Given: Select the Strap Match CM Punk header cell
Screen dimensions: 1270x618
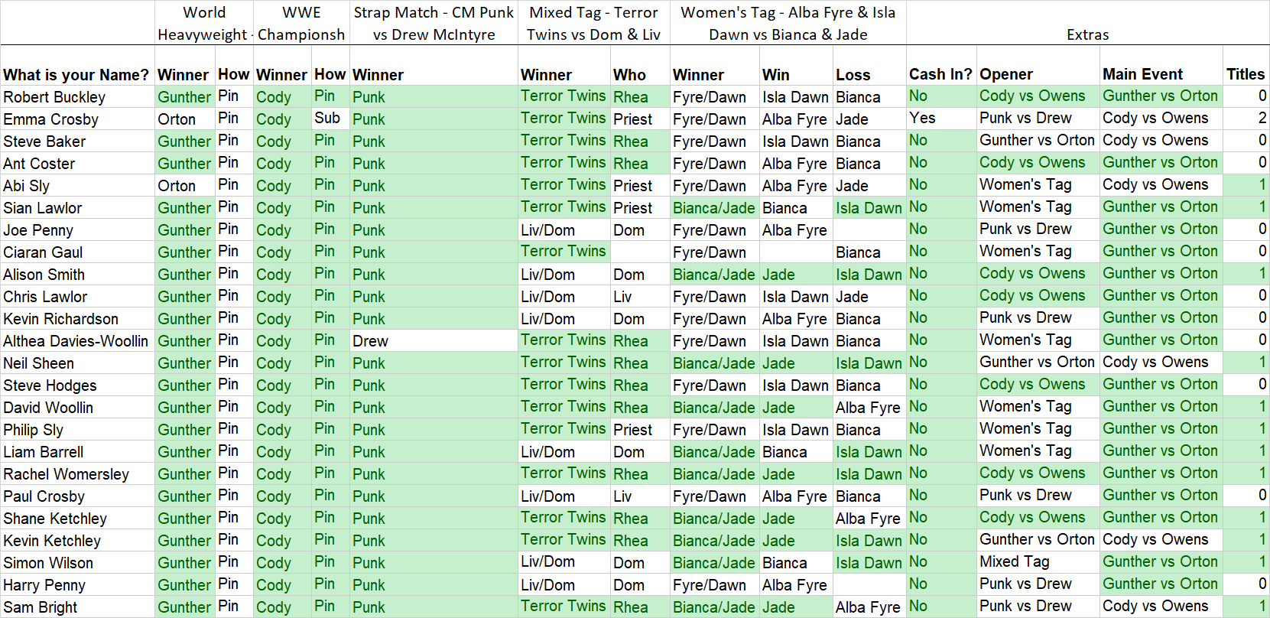Looking at the screenshot, I should pyautogui.click(x=434, y=23).
